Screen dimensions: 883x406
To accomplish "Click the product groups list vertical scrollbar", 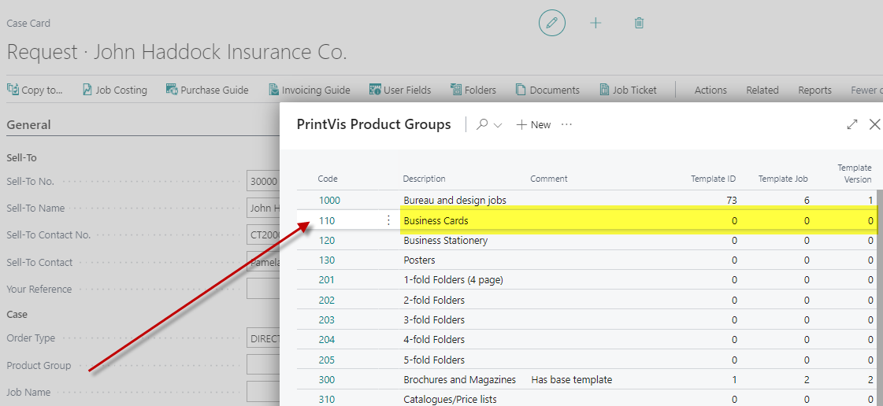I will click(x=878, y=298).
